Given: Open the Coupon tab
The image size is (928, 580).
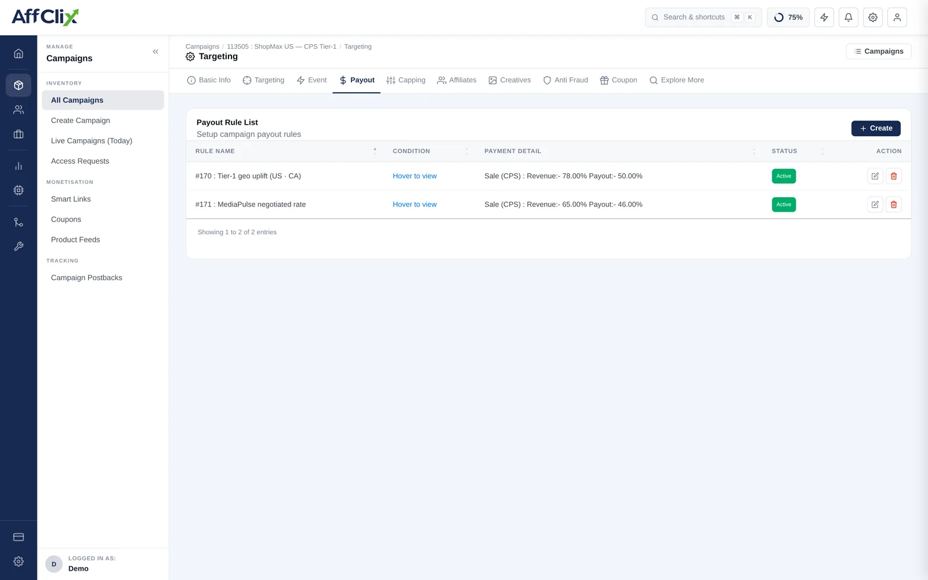Looking at the screenshot, I should (x=618, y=80).
